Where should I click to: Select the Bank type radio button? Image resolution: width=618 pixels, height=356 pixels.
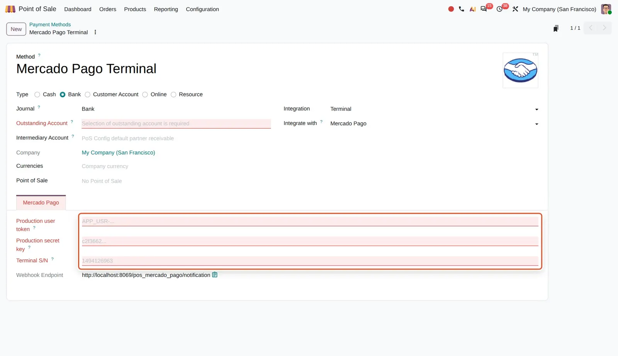(x=63, y=94)
